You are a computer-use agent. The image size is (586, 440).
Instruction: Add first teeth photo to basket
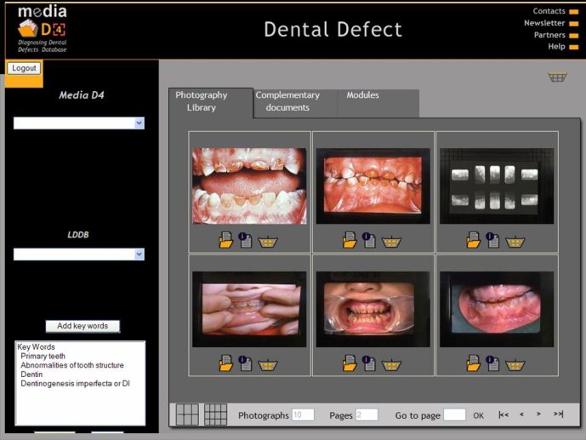tap(268, 242)
